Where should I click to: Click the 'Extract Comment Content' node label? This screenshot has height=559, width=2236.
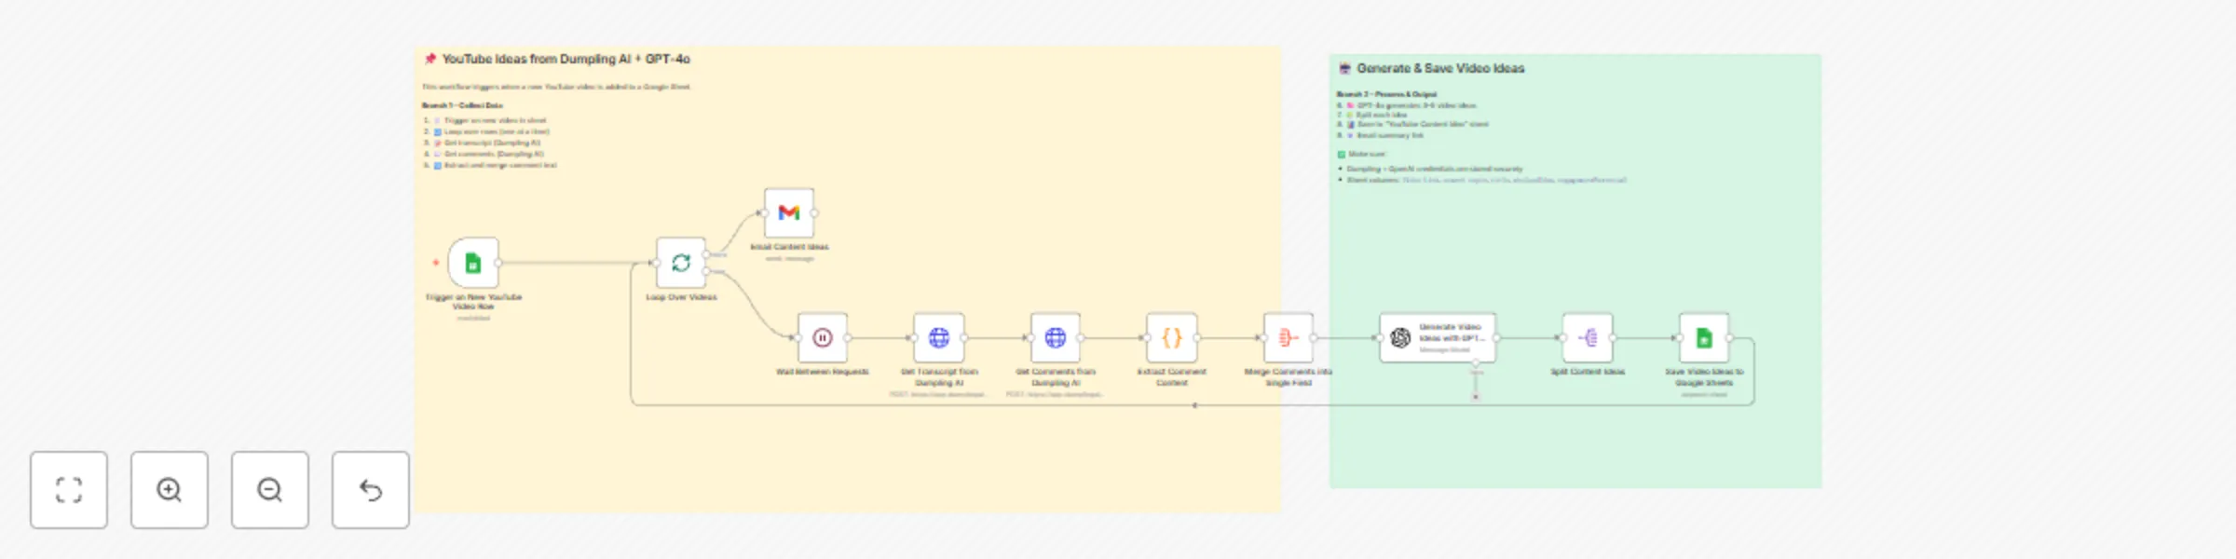tap(1172, 376)
